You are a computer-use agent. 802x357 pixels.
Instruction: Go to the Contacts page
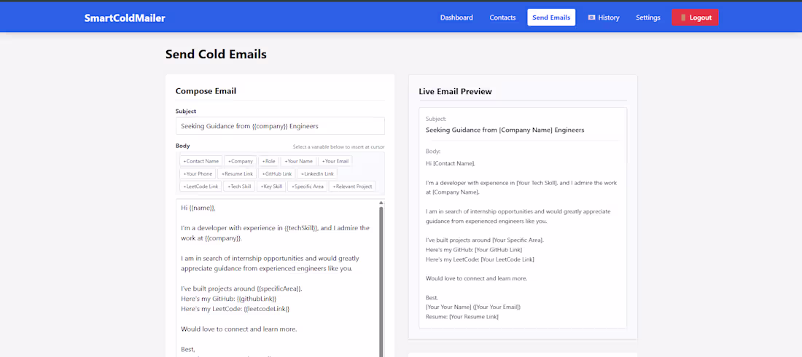click(502, 17)
